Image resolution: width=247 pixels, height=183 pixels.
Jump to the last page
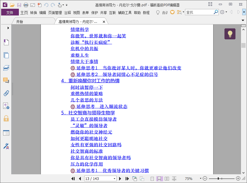127,179
